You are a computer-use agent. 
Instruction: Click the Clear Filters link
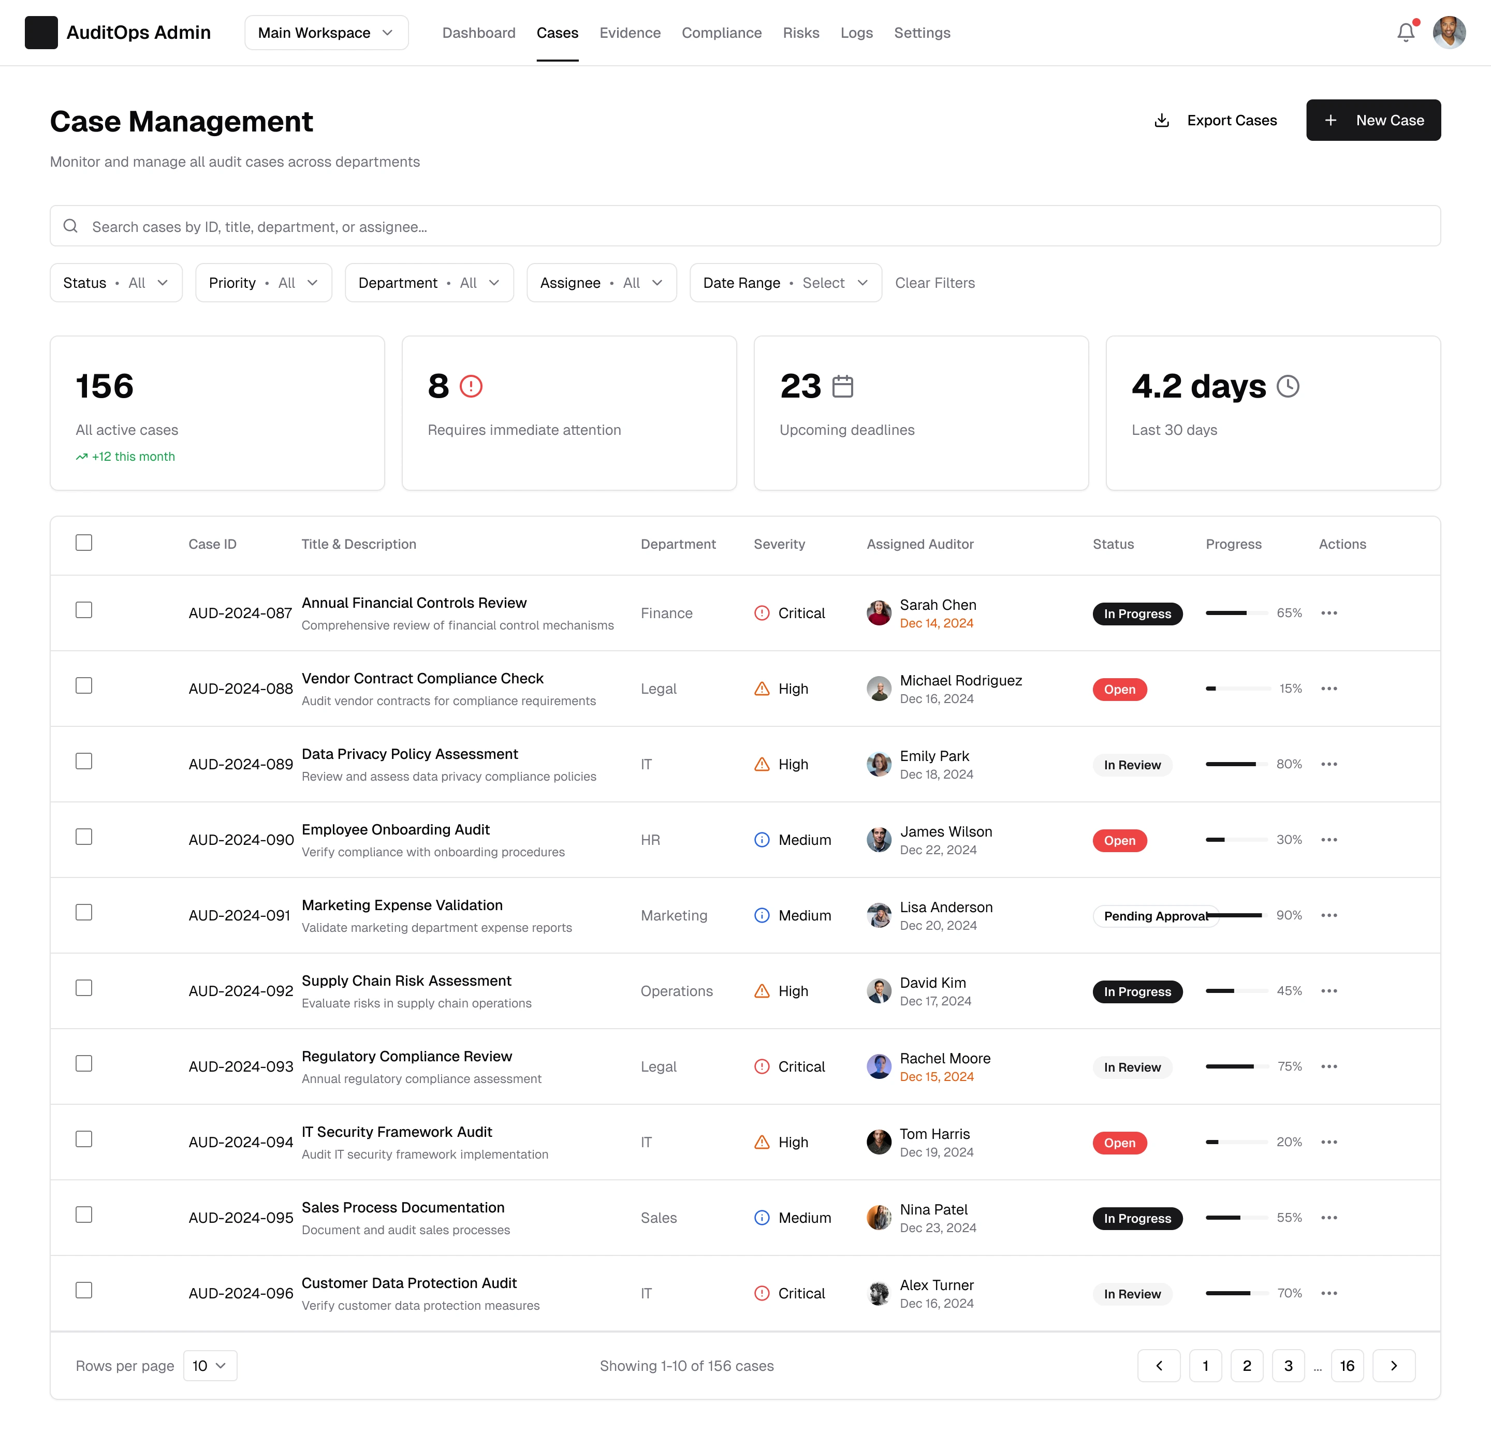pyautogui.click(x=934, y=283)
